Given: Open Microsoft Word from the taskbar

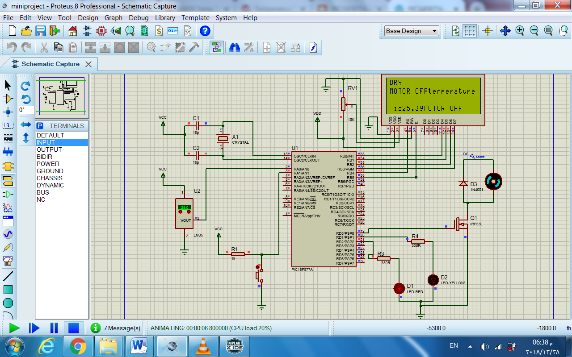Looking at the screenshot, I should click(x=139, y=346).
